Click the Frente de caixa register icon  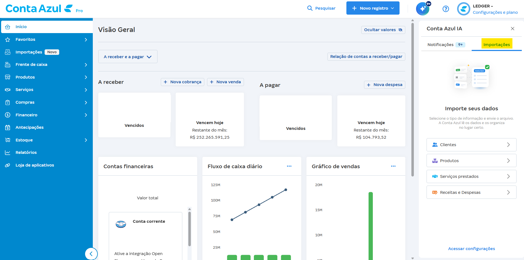(8, 65)
